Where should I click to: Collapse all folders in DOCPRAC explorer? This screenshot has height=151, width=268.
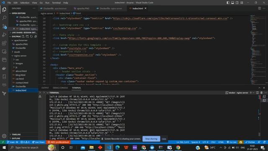pos(36,36)
